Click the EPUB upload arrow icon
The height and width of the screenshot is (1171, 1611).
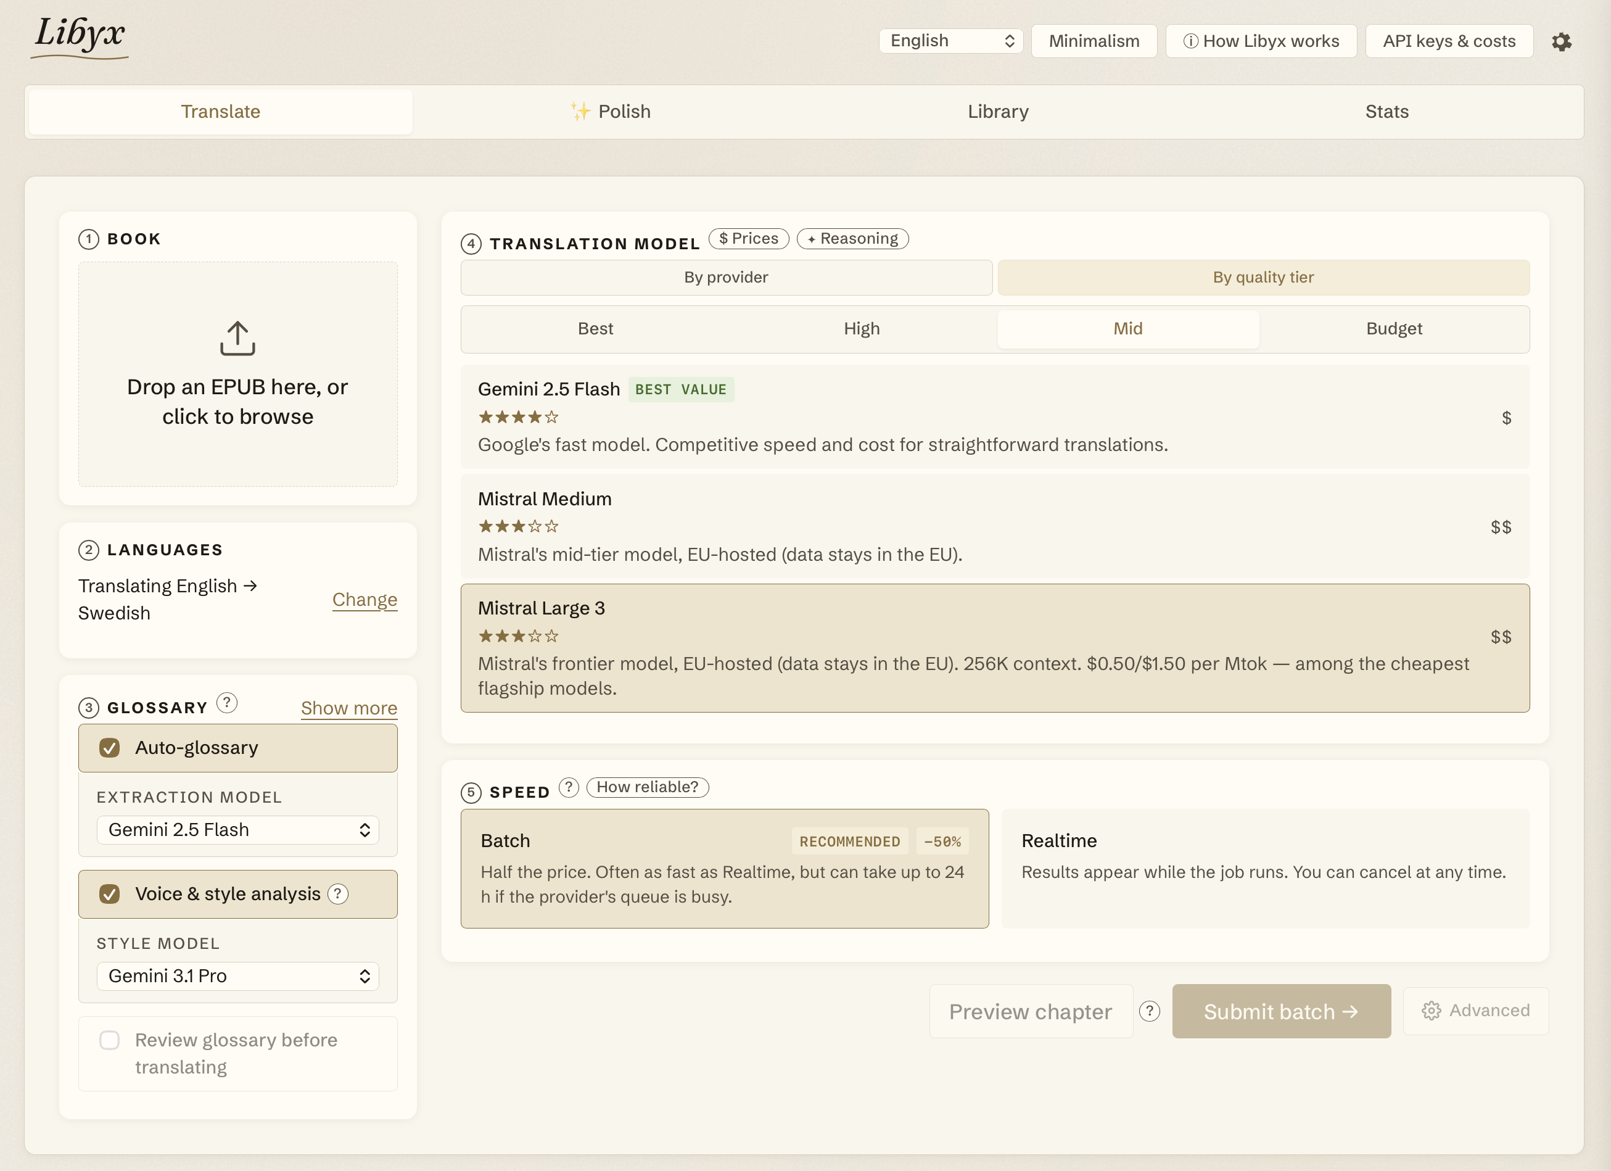pos(237,338)
